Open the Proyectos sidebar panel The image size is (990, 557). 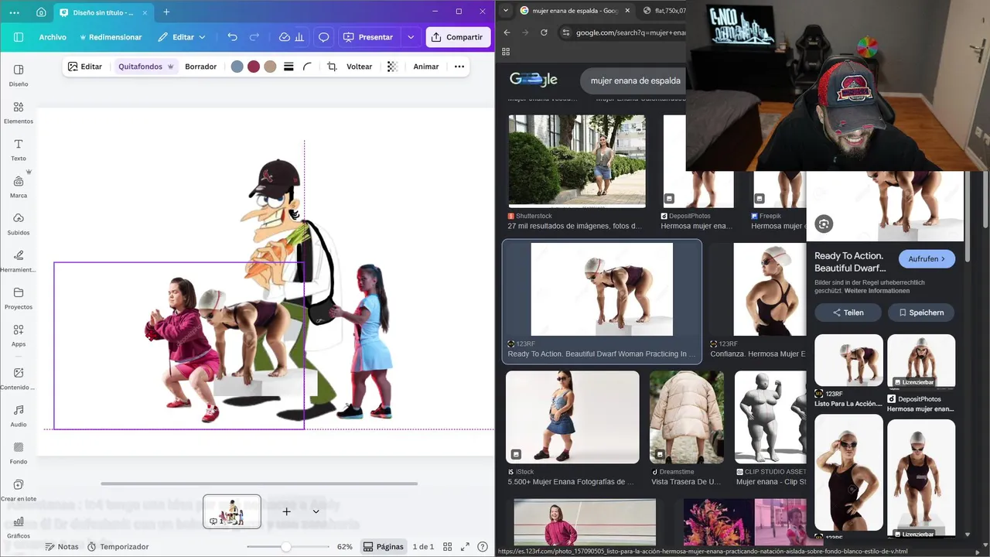point(19,298)
